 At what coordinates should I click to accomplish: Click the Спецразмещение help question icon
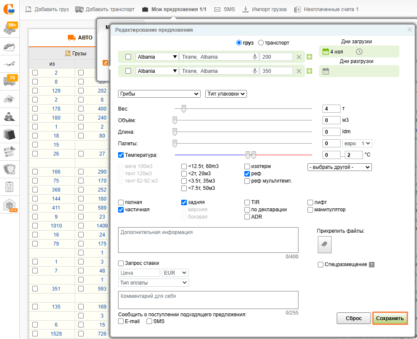(x=372, y=265)
